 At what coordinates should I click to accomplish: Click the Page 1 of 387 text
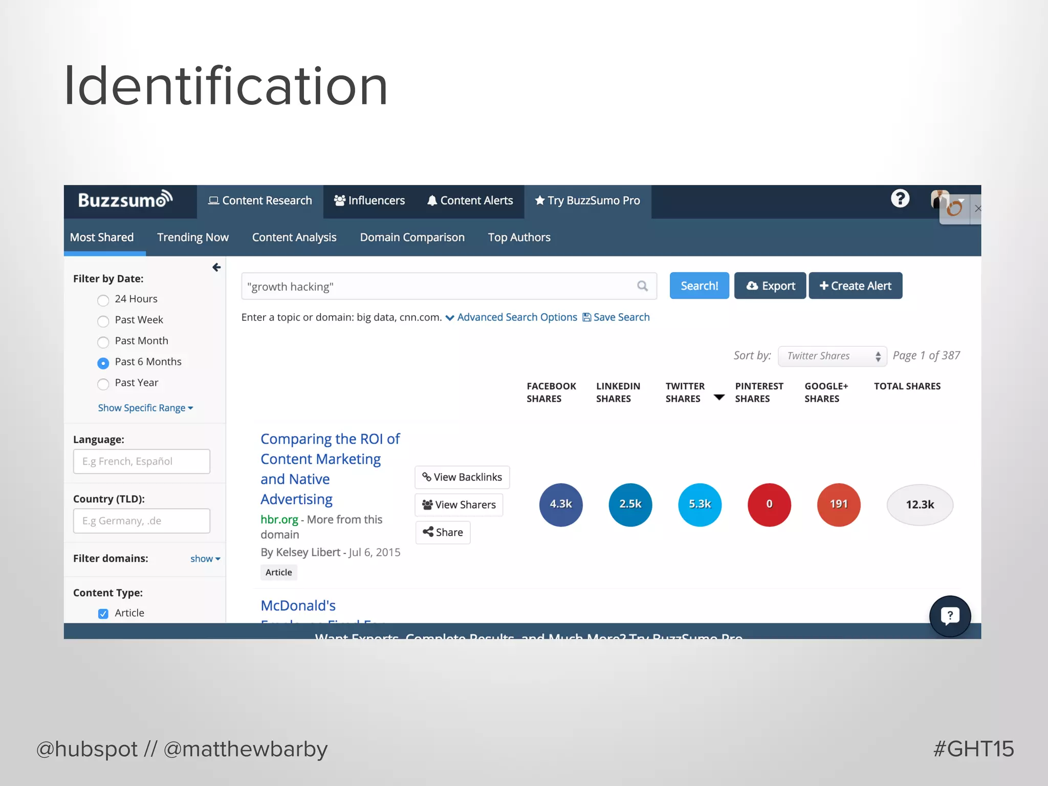927,356
